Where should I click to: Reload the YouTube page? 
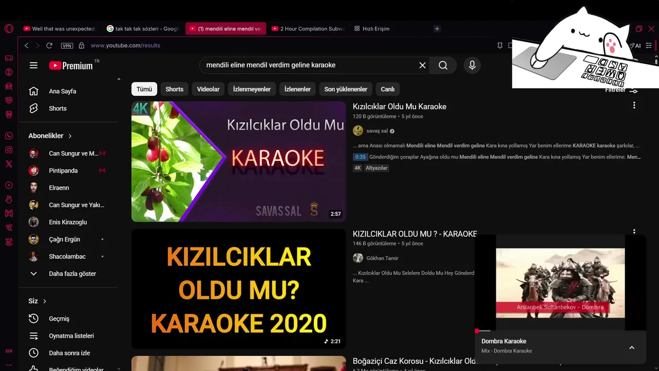point(49,45)
